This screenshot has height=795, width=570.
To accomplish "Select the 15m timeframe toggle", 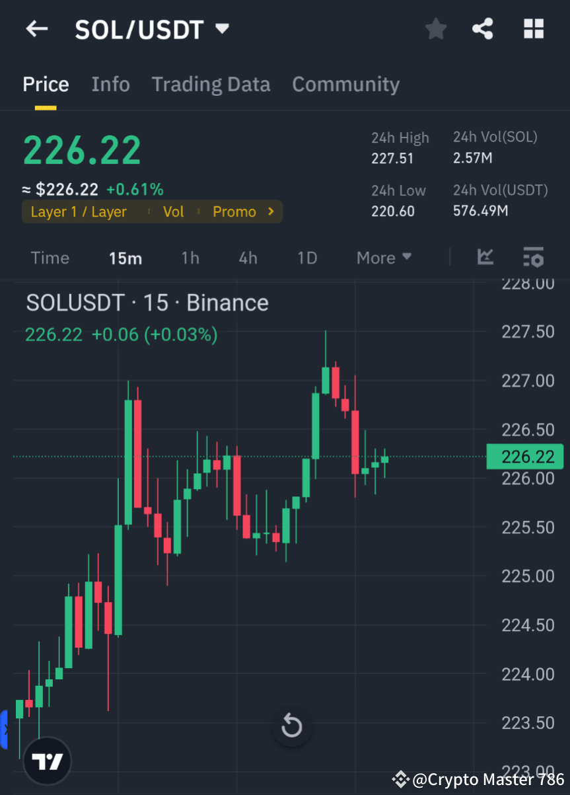I will click(x=125, y=258).
